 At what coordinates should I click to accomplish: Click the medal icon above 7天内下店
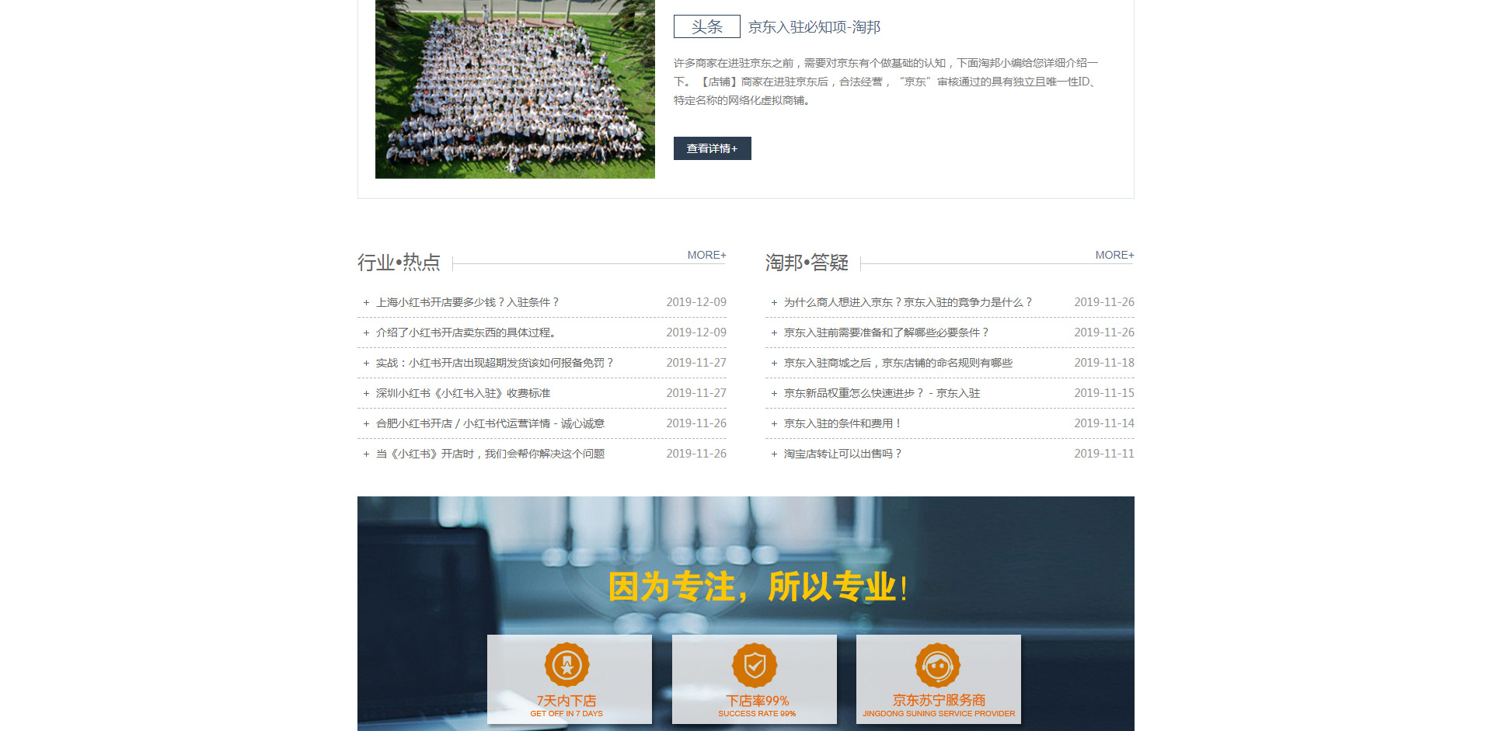567,665
